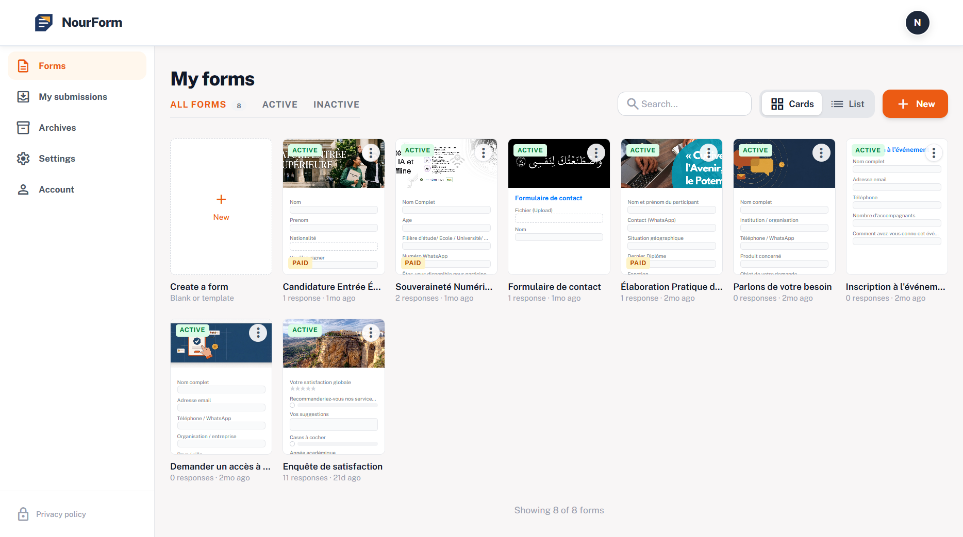Click the Inscription à l'événem... card title
This screenshot has height=537, width=963.
click(x=895, y=287)
